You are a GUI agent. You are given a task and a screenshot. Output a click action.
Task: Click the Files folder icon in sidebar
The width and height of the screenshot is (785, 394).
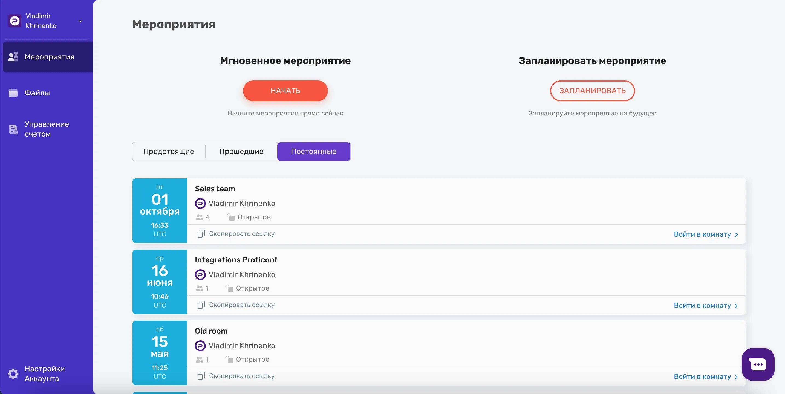pos(13,93)
